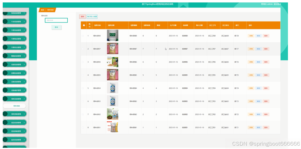Expand the 牛群转运管理 sidebar chevron

(24, 39)
